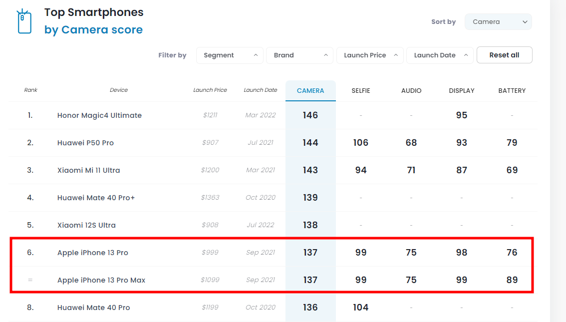Click the $1099 launch price value
Image resolution: width=566 pixels, height=322 pixels.
pyautogui.click(x=210, y=280)
